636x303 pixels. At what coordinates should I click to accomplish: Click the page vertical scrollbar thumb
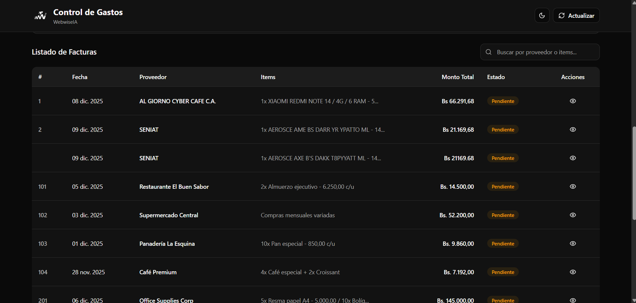[x=634, y=173]
